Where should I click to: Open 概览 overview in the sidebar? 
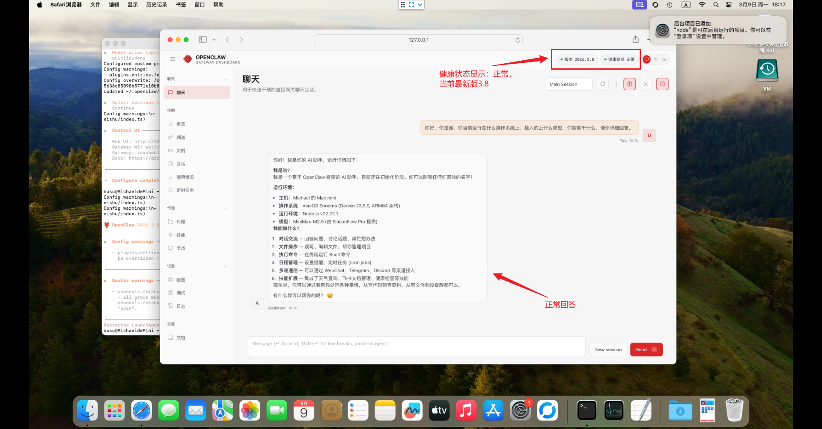(x=197, y=124)
